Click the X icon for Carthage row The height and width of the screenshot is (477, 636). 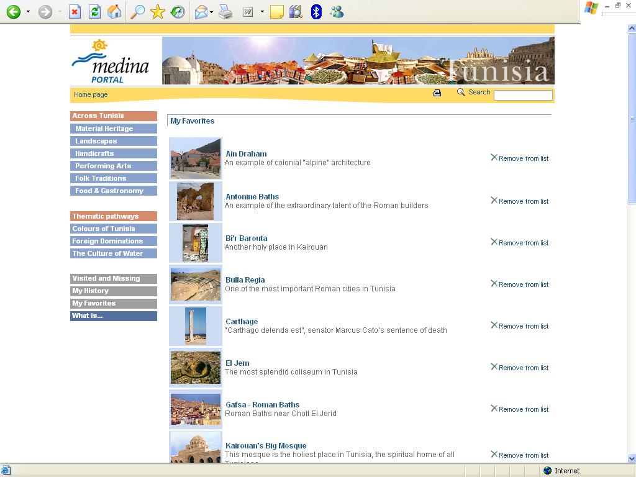[x=494, y=325]
